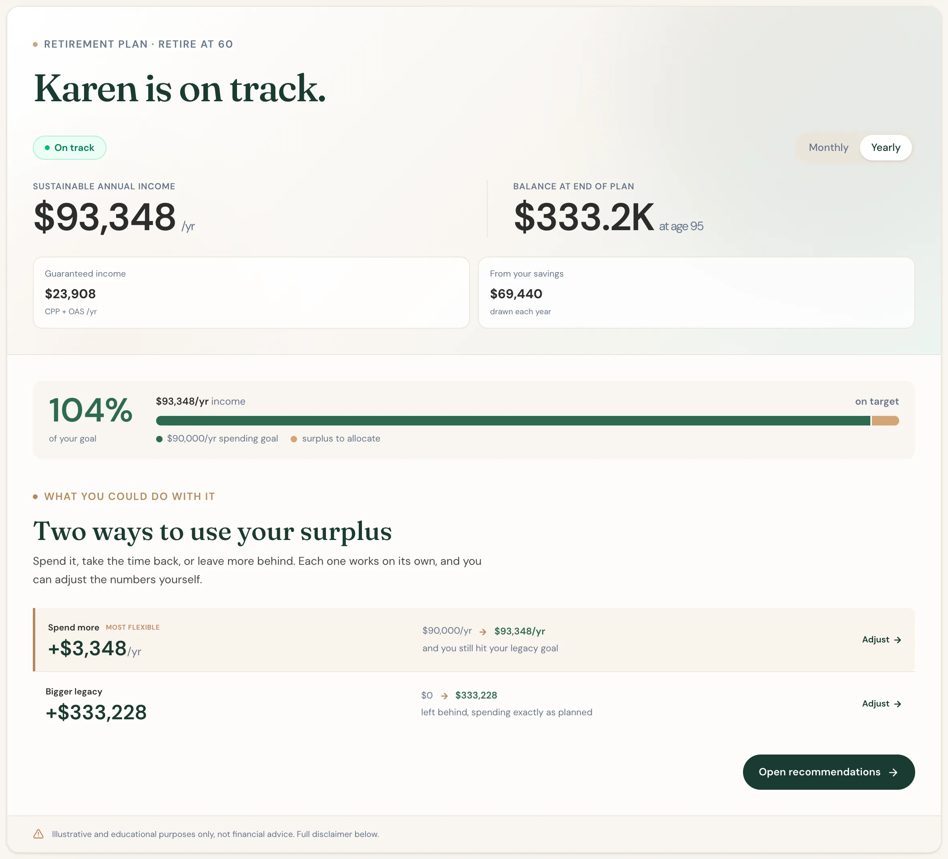Click 'and you still hit your legacy goal' text
948x859 pixels.
click(x=490, y=648)
